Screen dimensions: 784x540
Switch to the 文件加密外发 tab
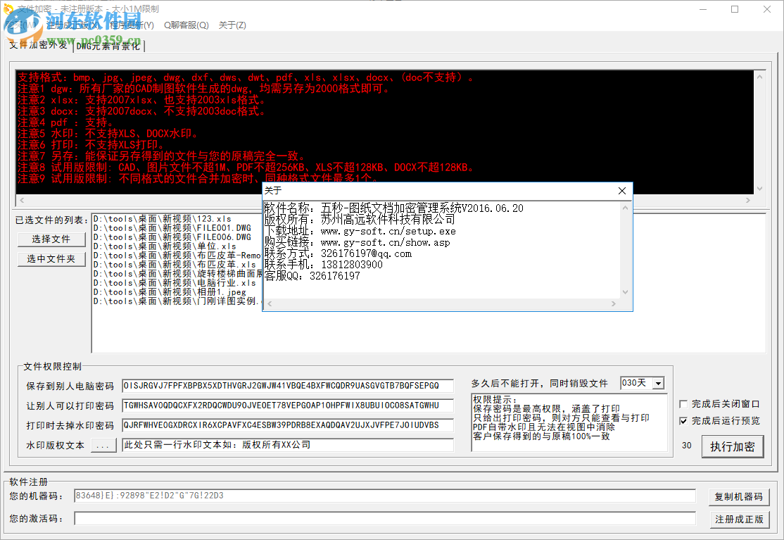tap(39, 45)
